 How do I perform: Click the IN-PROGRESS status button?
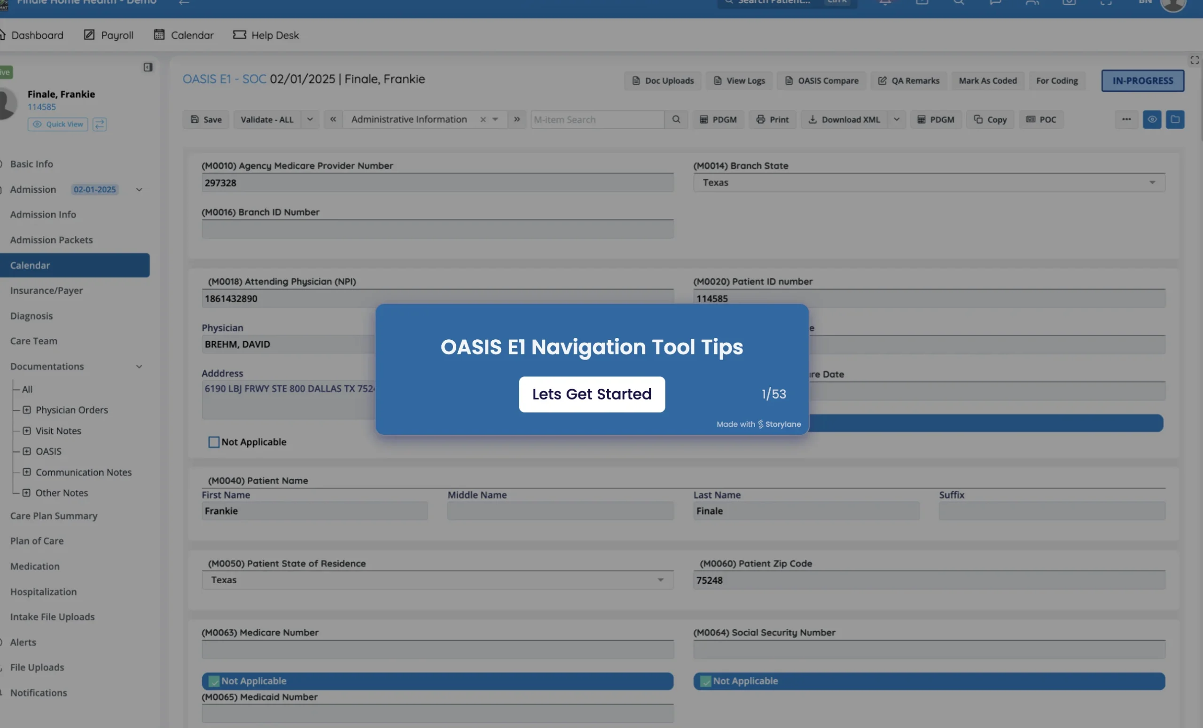pyautogui.click(x=1142, y=80)
